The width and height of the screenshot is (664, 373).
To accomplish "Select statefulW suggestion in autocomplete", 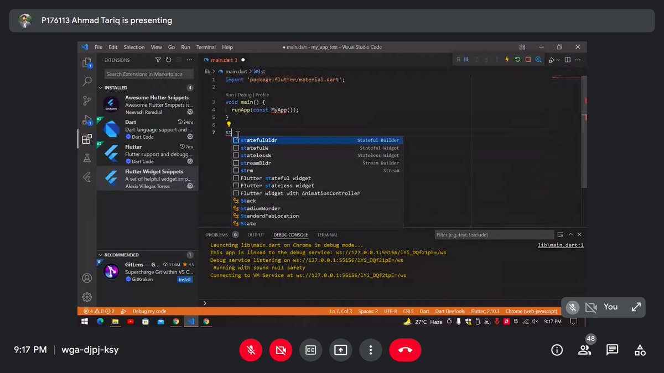I will pos(317,148).
